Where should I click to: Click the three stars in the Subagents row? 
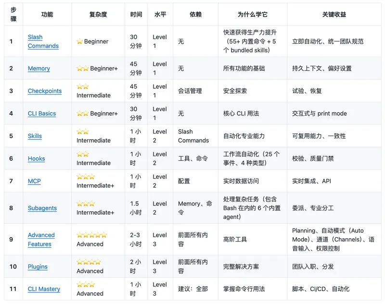(x=86, y=203)
